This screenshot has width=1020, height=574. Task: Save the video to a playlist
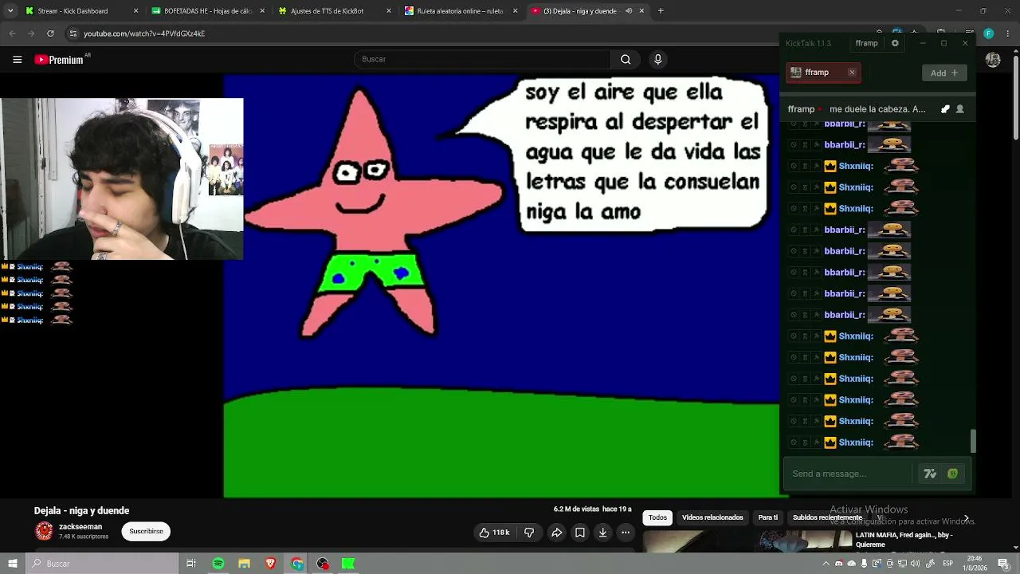click(580, 533)
